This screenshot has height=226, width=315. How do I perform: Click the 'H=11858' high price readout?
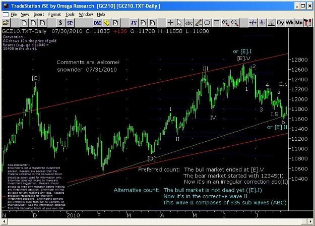pos(170,31)
